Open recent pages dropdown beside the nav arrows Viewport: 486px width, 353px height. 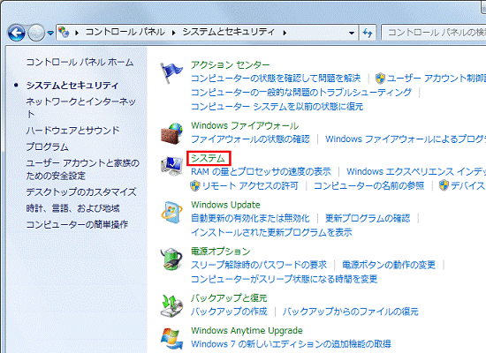point(50,33)
